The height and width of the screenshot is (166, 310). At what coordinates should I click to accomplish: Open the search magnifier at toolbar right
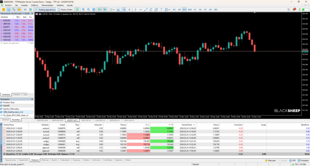coord(288,9)
